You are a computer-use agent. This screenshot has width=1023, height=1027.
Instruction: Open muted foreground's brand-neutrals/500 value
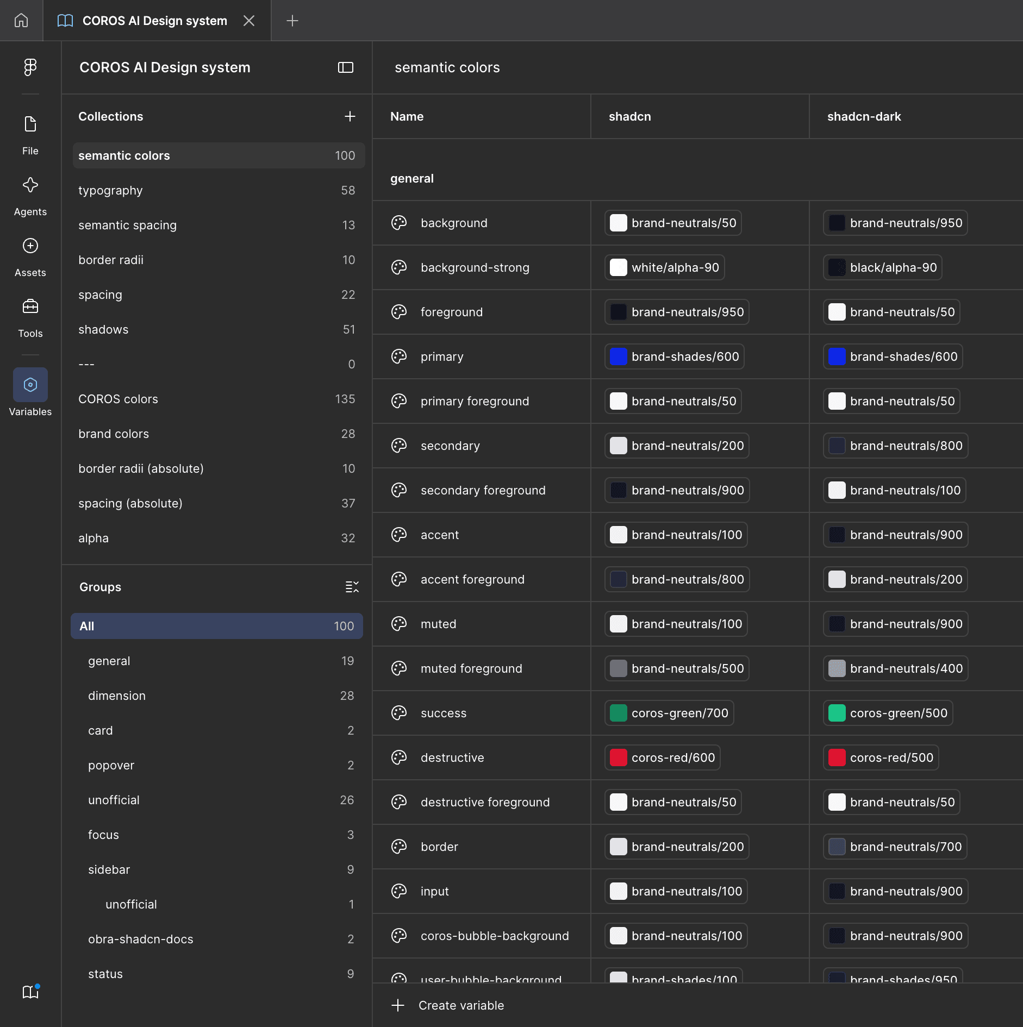click(677, 668)
